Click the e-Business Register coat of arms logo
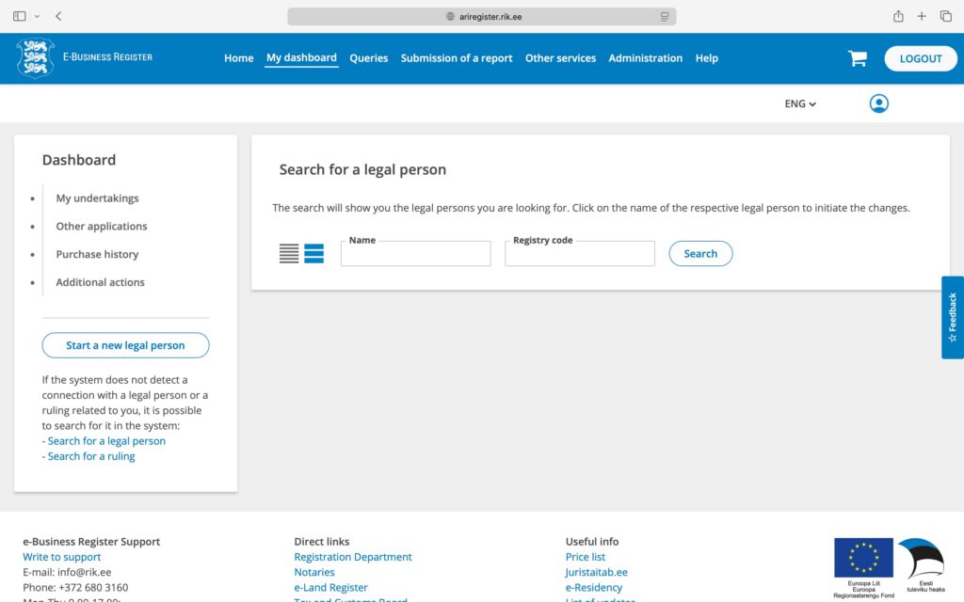 point(35,58)
